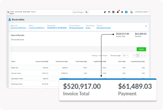Sort by Late Fee($) column
This screenshot has width=163, height=110.
(x=122, y=61)
